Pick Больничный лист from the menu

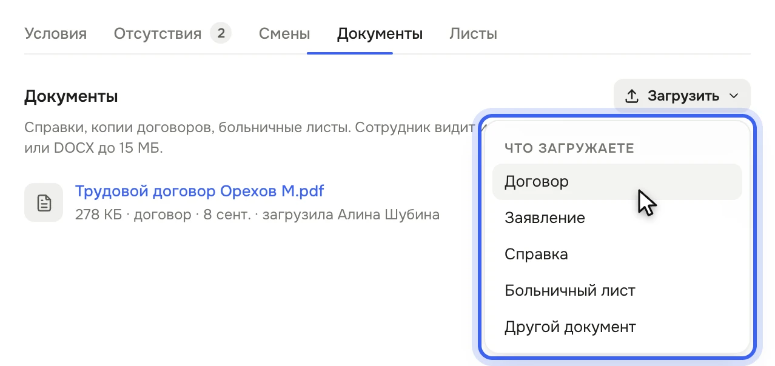(x=617, y=291)
